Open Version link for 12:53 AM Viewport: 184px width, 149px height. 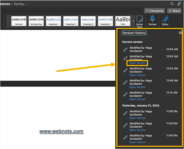tap(137, 63)
